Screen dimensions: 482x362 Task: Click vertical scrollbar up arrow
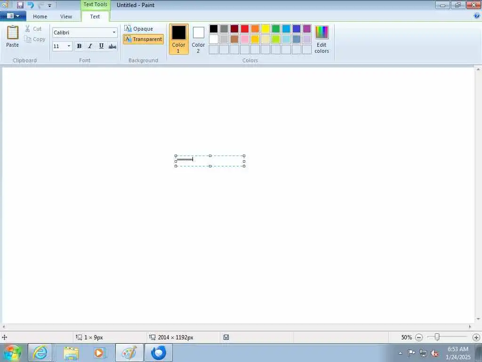(478, 70)
